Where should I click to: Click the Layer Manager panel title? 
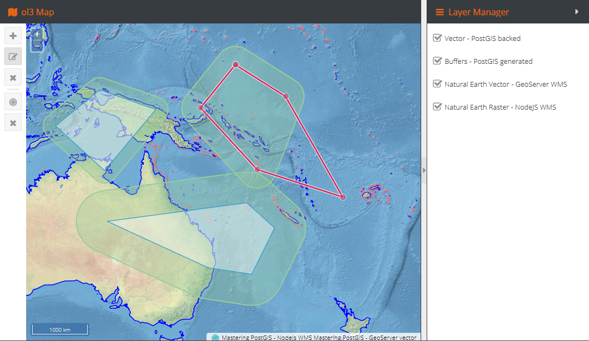478,12
